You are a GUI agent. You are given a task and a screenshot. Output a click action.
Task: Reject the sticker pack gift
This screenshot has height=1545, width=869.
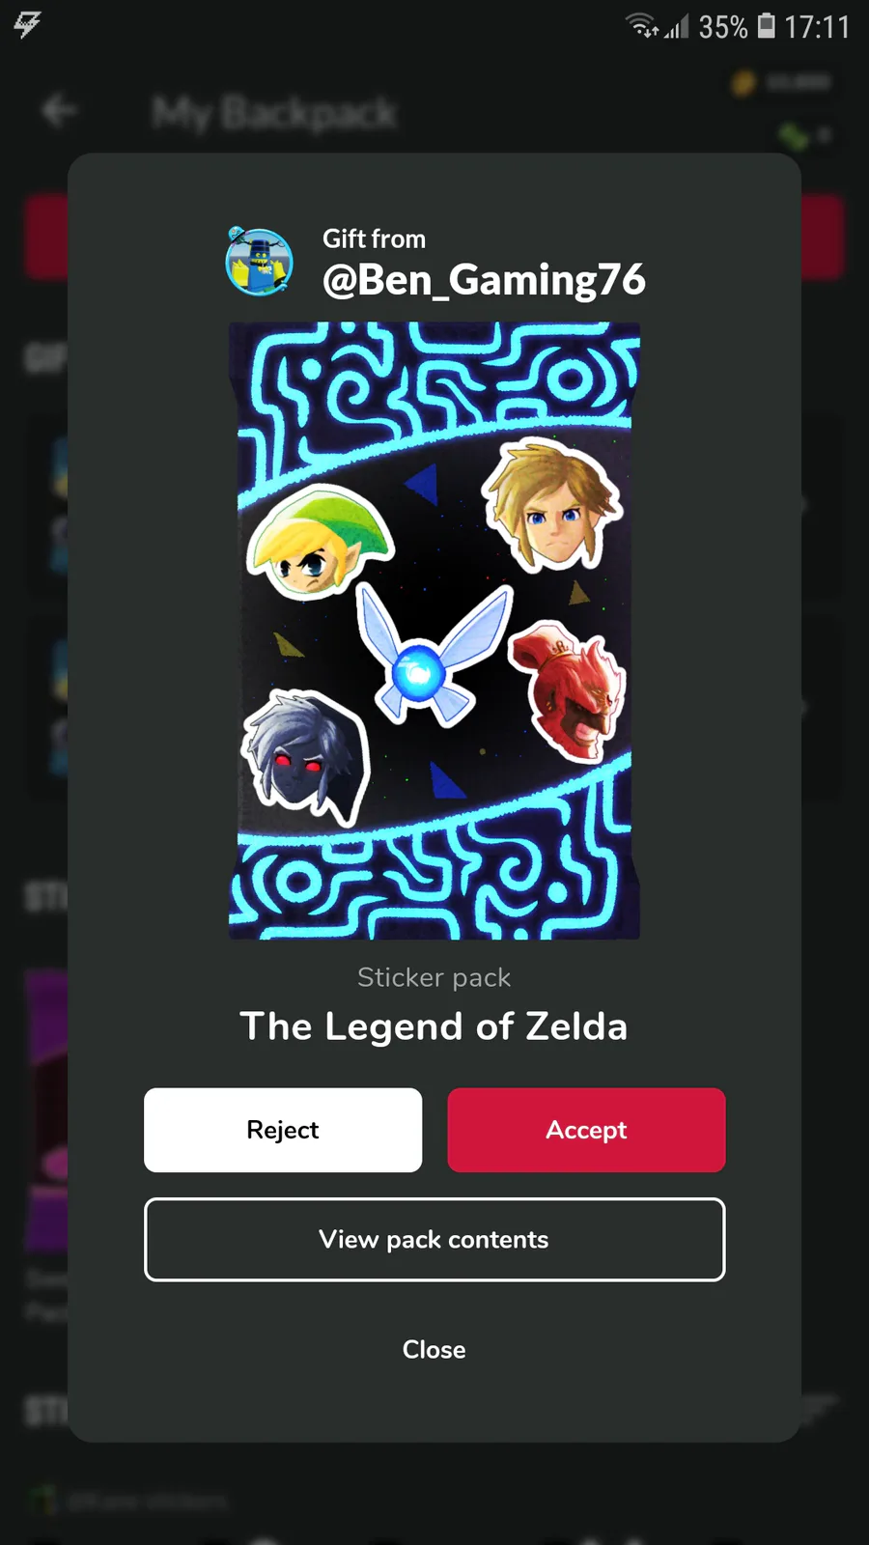point(283,1130)
